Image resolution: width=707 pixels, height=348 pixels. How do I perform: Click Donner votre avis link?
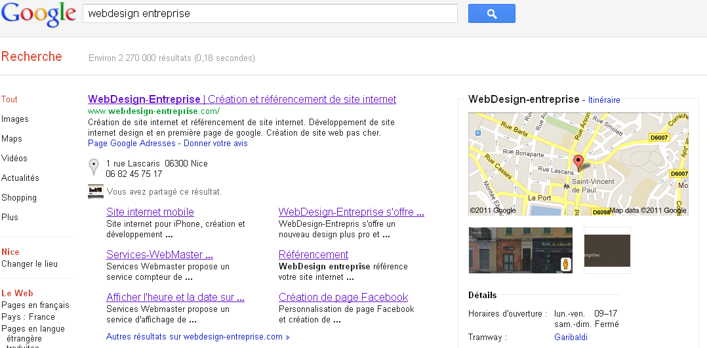pos(216,144)
